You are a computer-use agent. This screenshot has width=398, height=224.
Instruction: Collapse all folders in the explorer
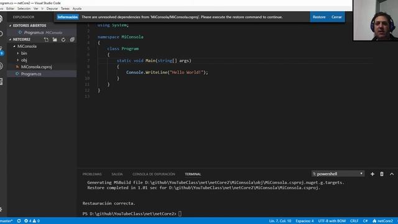72,40
